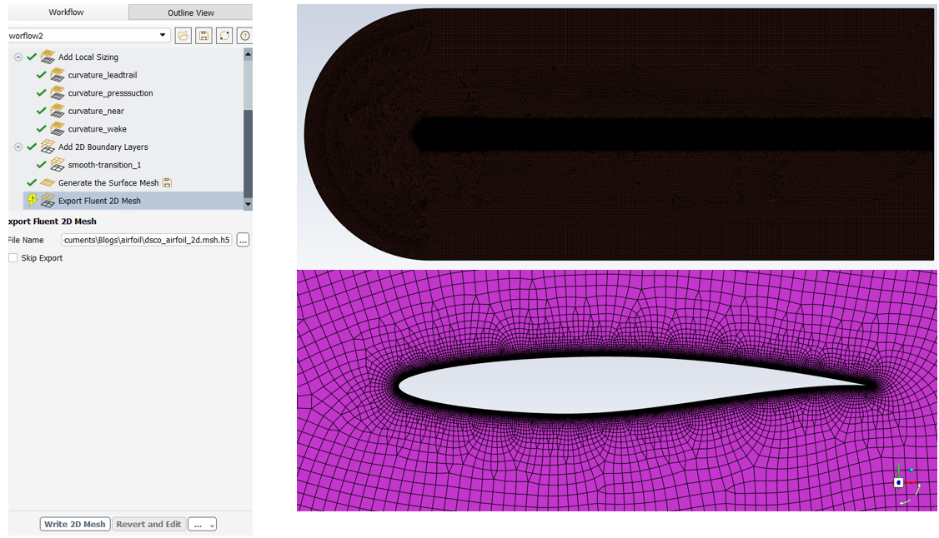Click the Export Fluent 2D Mesh icon
The width and height of the screenshot is (939, 538).
click(x=48, y=200)
